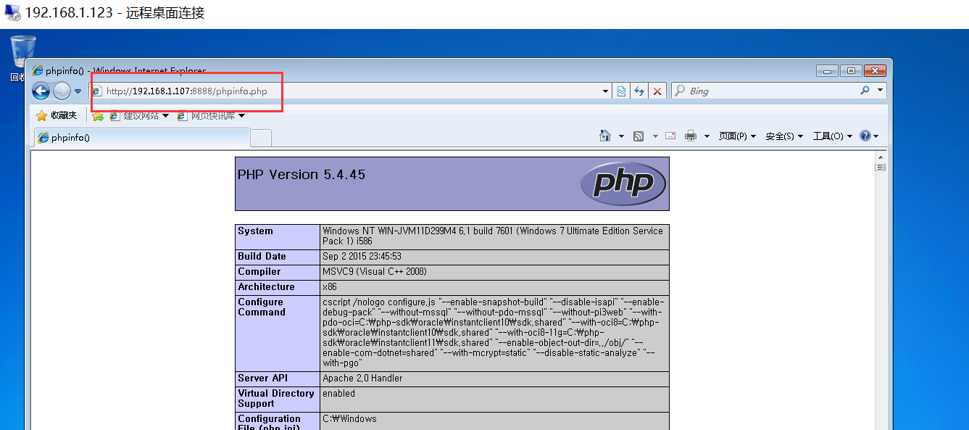This screenshot has height=430, width=969.
Task: Open the Print options dropdown arrow
Action: coord(707,136)
